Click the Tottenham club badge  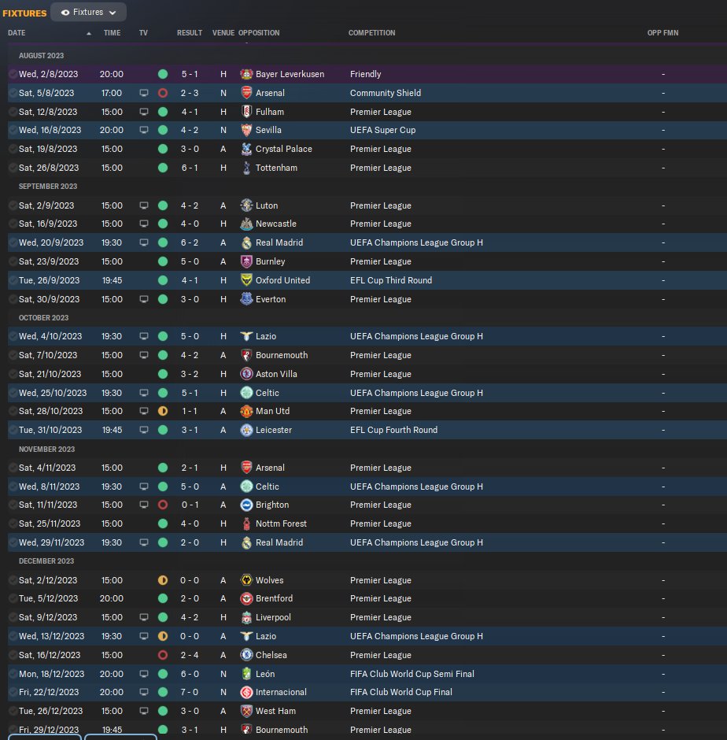tap(246, 168)
